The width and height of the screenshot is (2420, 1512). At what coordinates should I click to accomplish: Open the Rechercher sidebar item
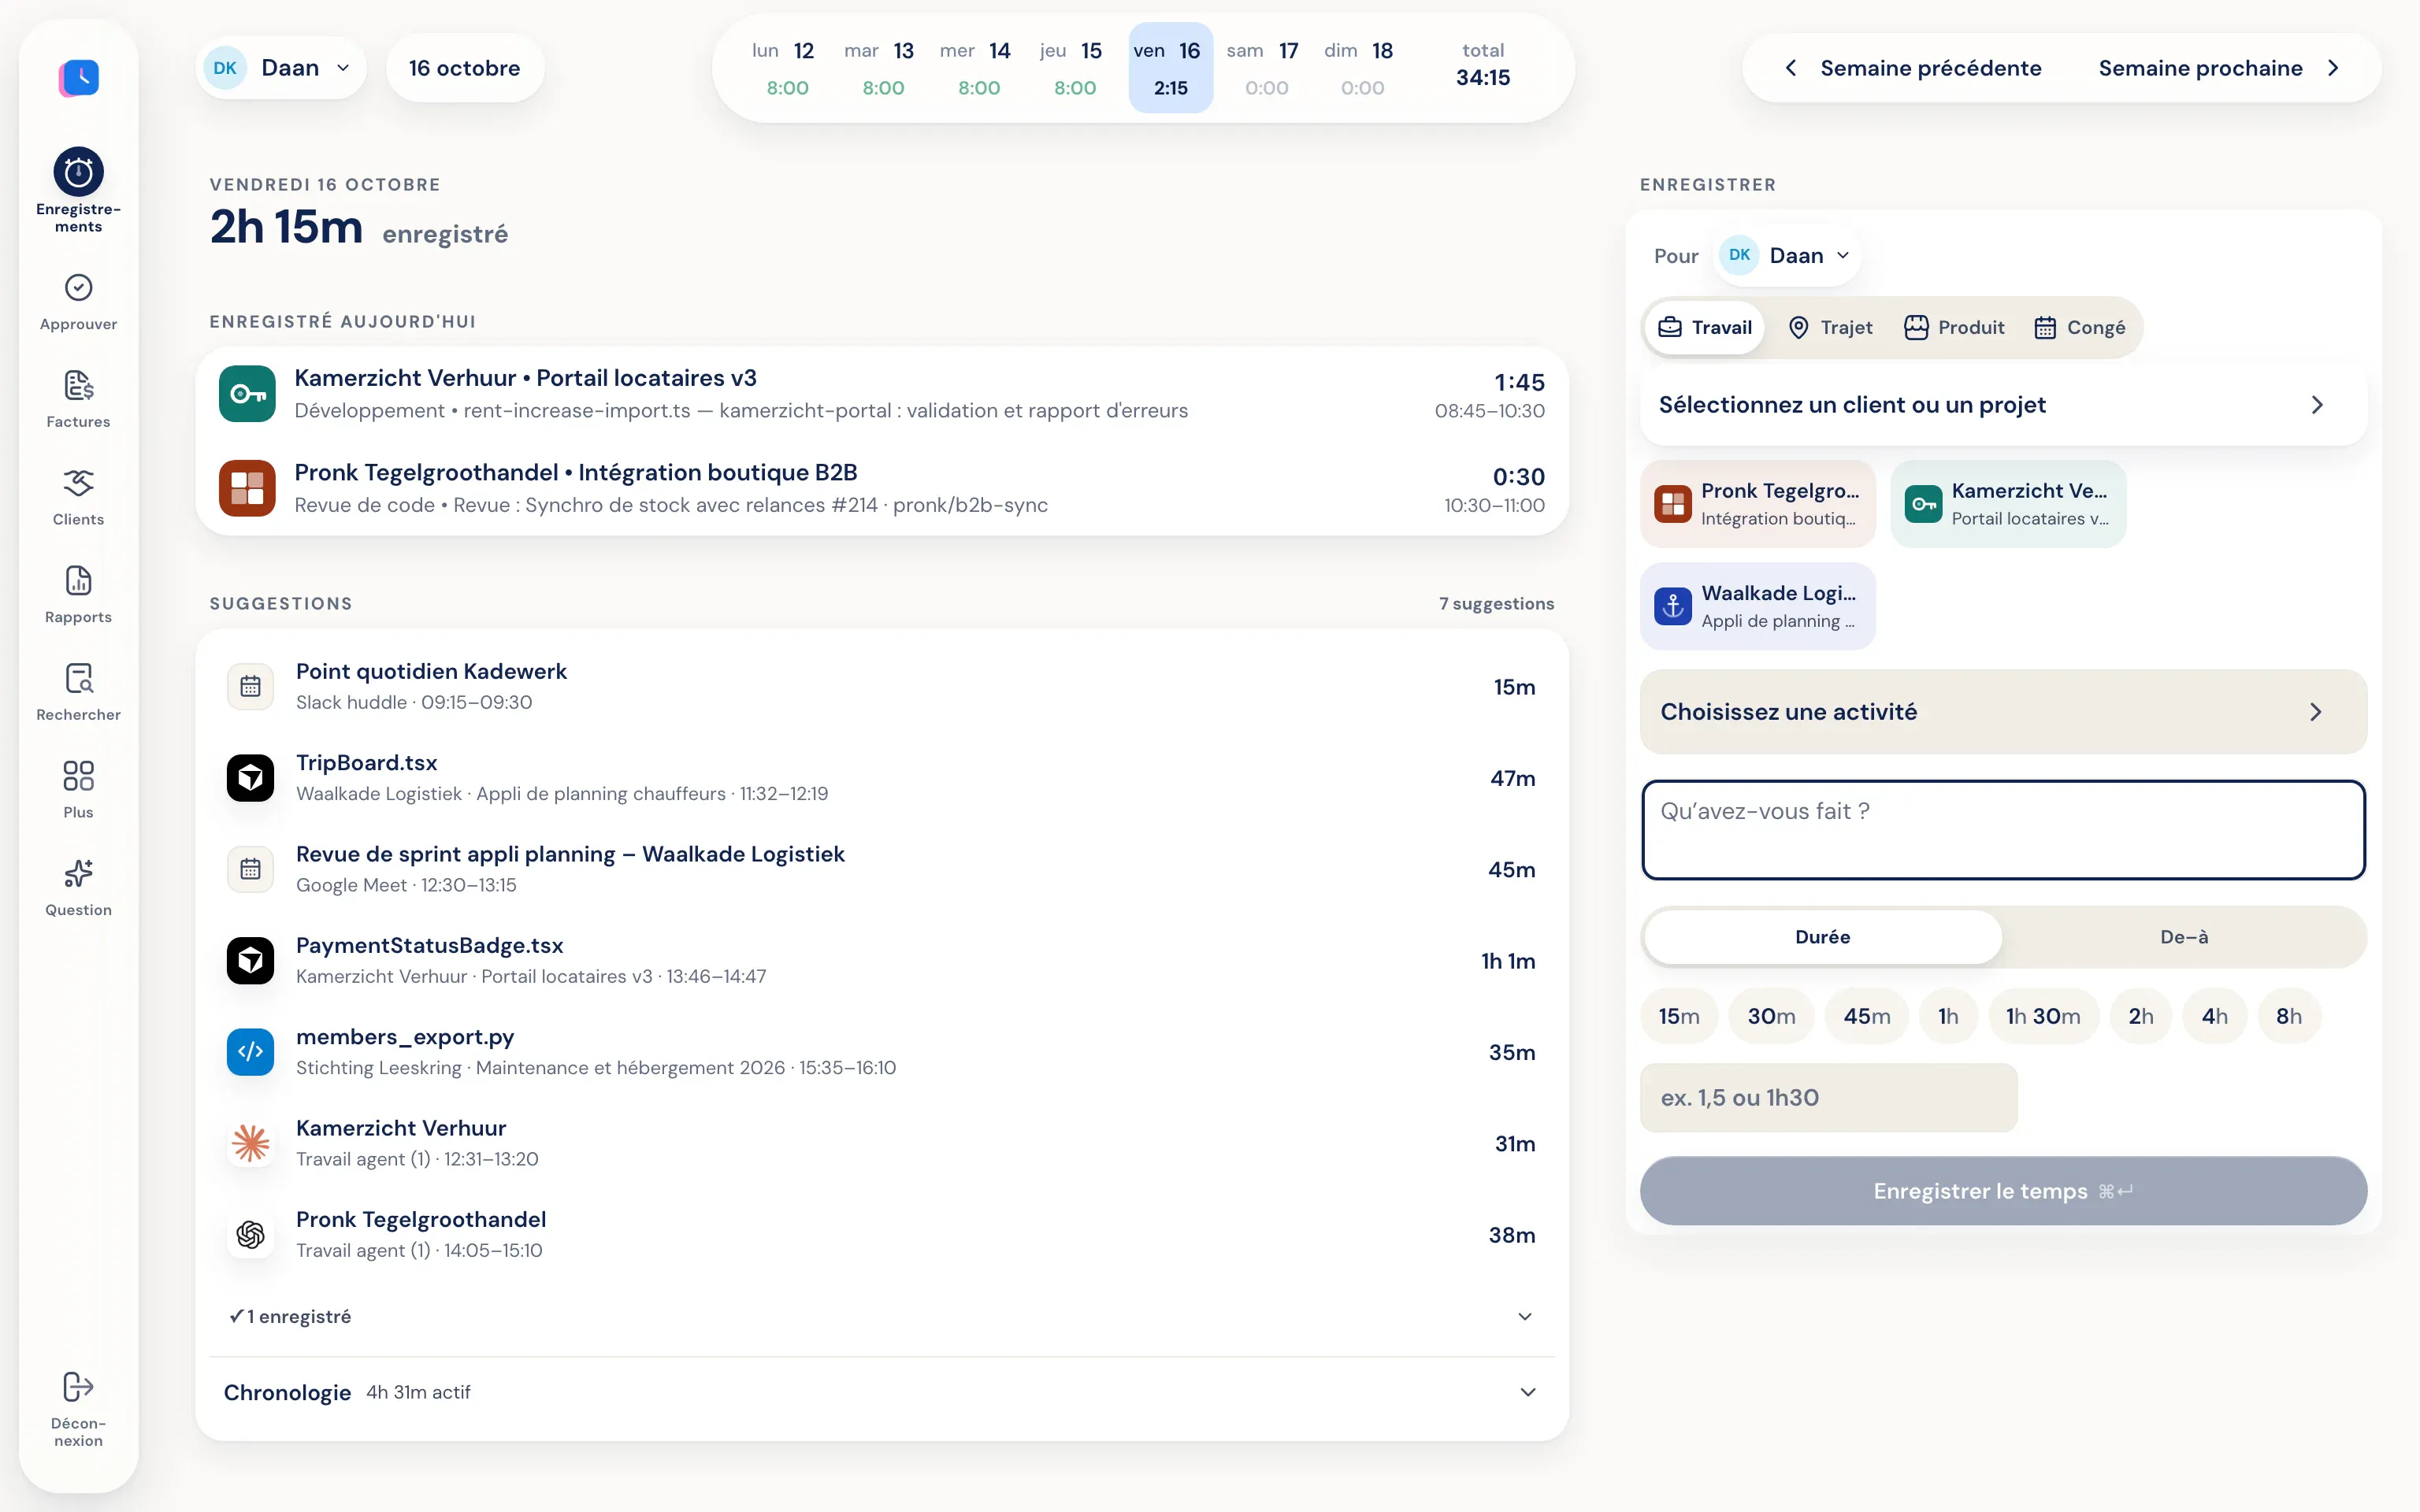click(78, 692)
